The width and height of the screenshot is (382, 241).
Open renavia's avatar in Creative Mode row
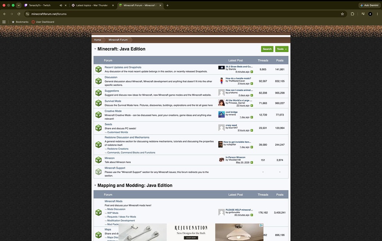click(x=222, y=114)
